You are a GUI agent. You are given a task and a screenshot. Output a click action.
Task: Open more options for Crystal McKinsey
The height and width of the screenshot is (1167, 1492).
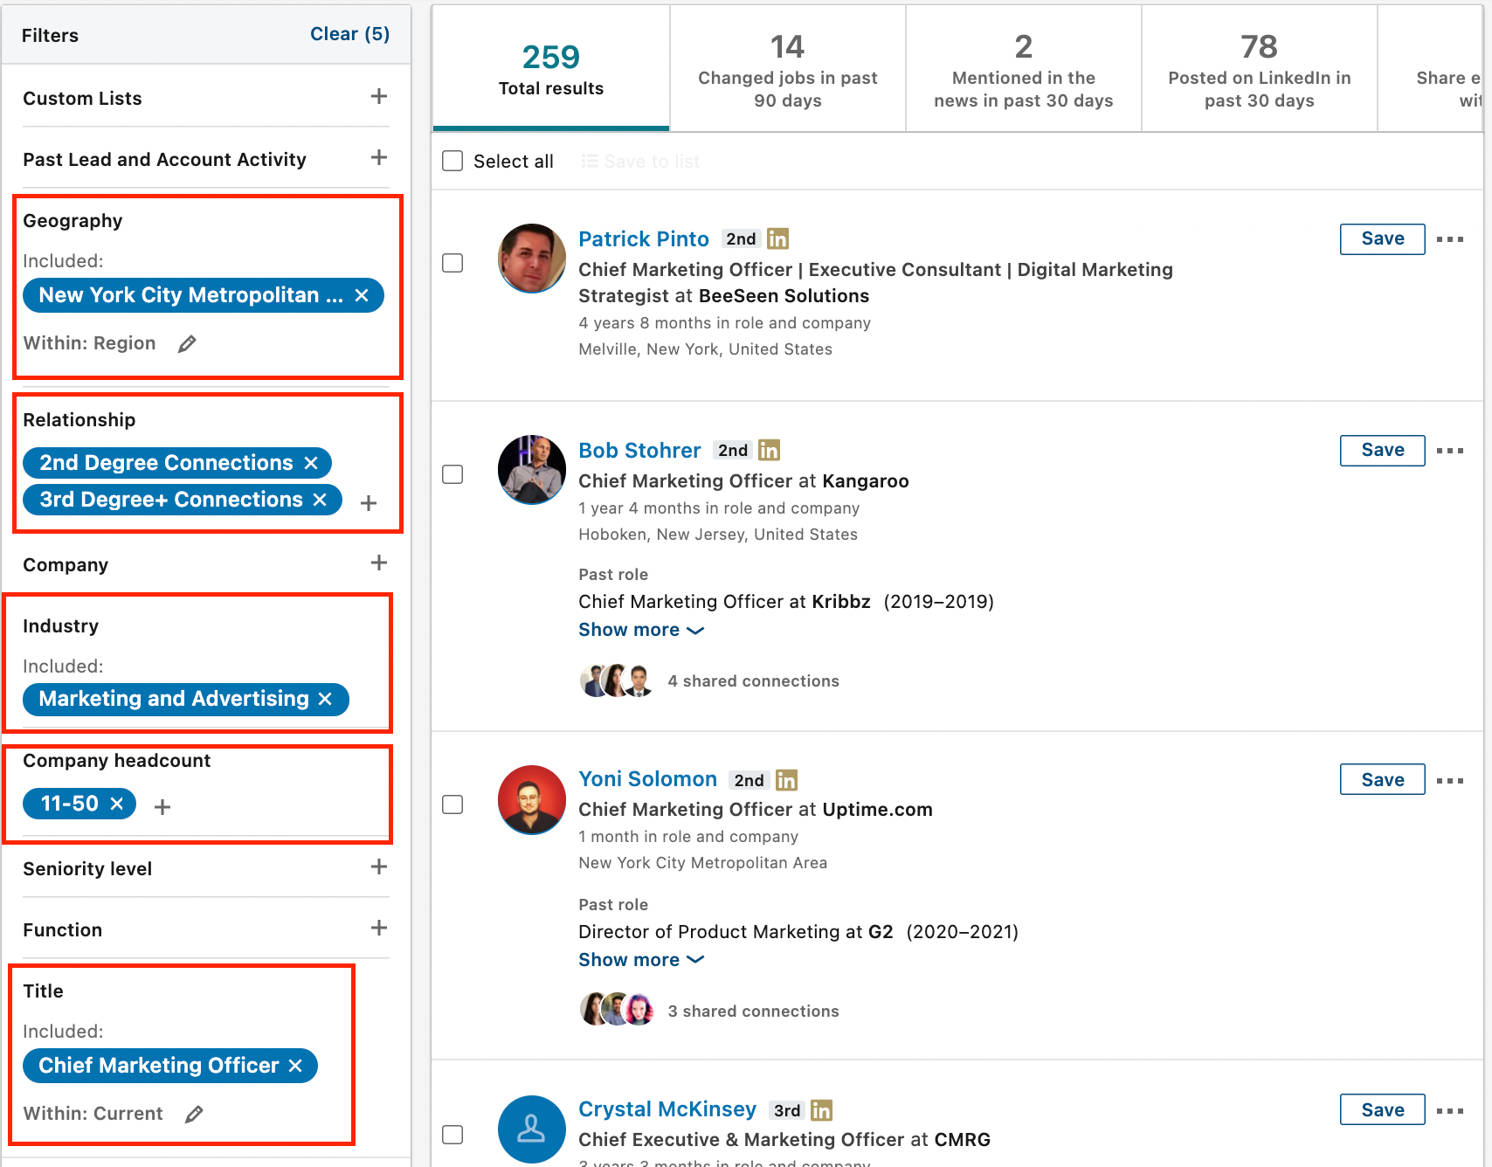(x=1450, y=1111)
